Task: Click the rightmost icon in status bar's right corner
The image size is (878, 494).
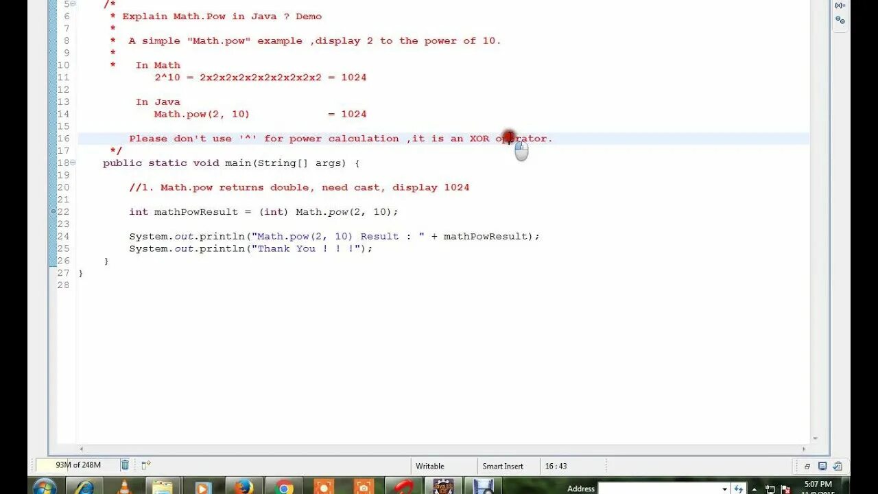Action: click(x=838, y=466)
